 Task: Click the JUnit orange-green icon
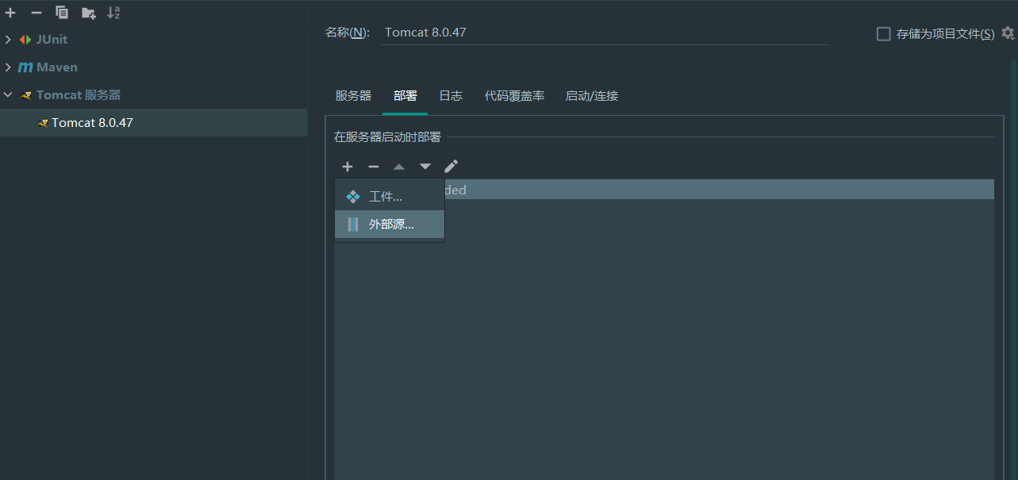click(x=25, y=40)
